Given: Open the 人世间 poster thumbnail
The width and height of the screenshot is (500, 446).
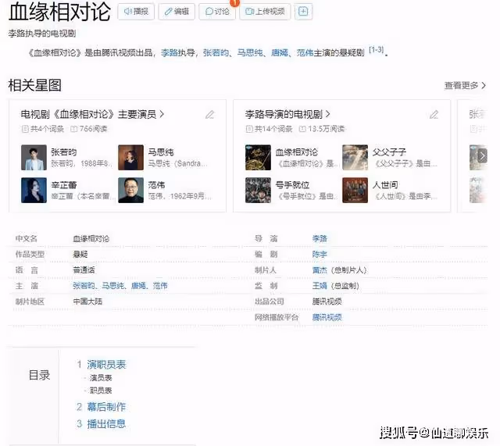Looking at the screenshot, I should [x=355, y=191].
